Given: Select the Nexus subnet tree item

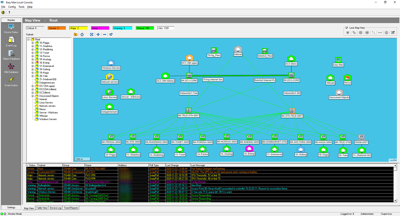Looking at the screenshot, I should pos(43,109).
